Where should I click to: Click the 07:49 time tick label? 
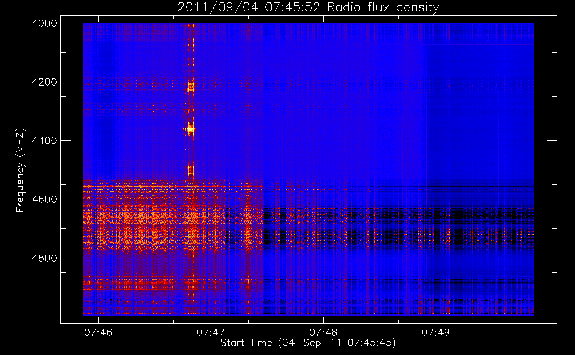pos(436,333)
